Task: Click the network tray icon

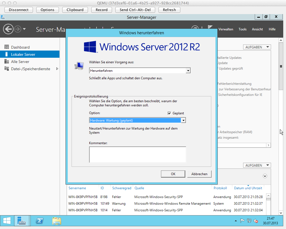Action: coord(249,221)
